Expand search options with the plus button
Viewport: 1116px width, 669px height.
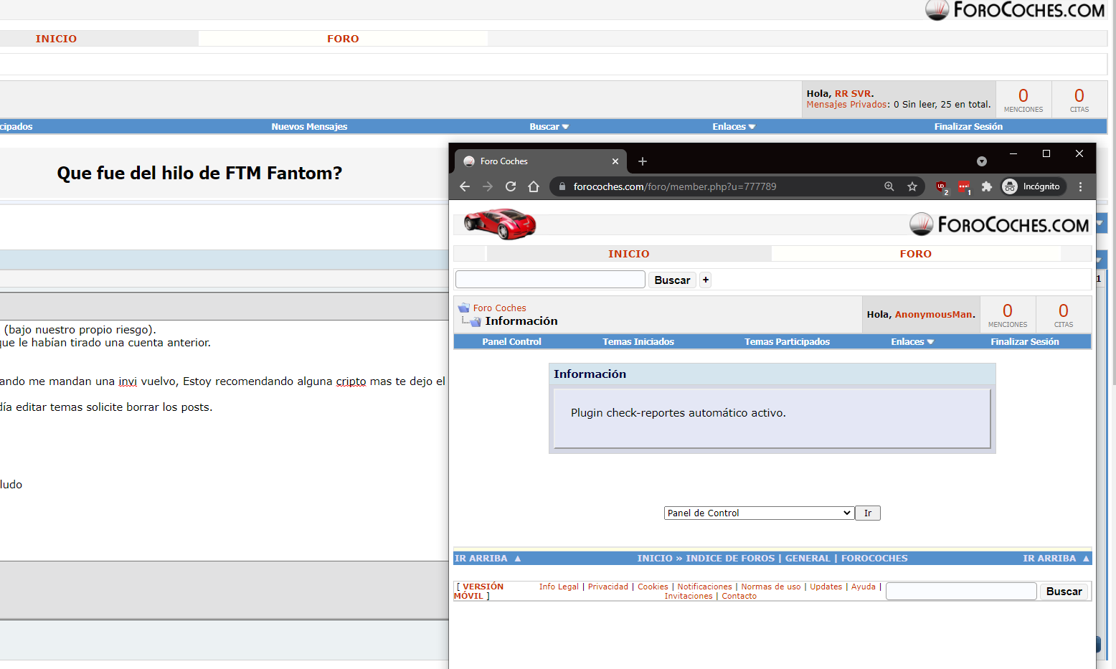tap(706, 280)
